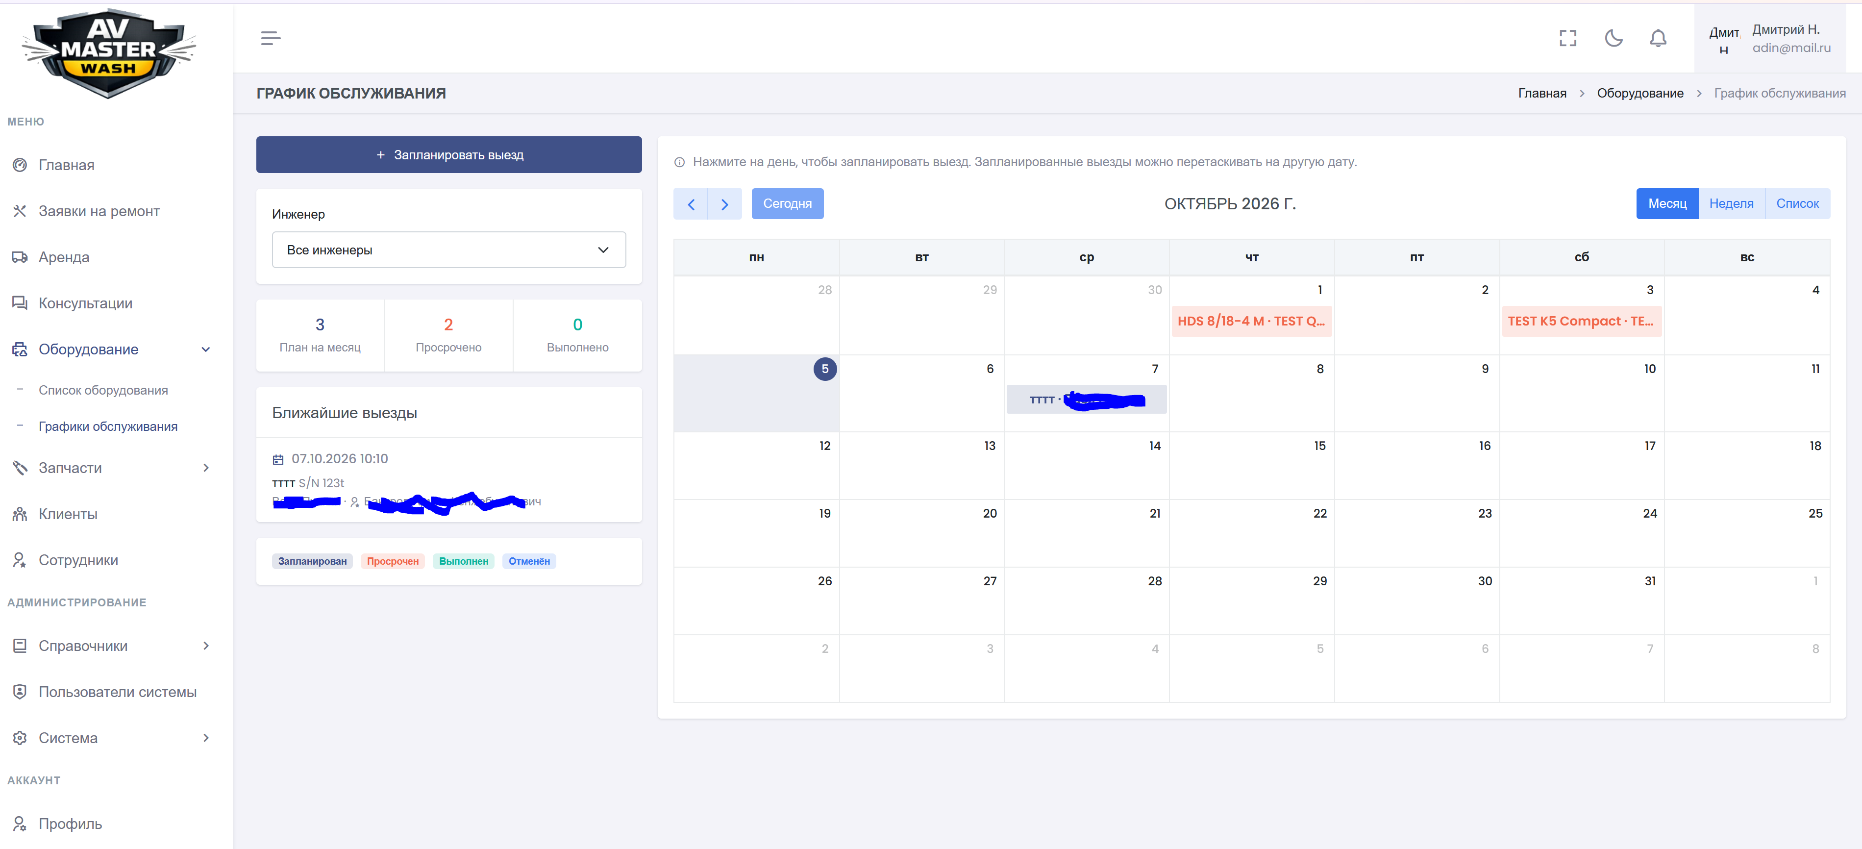Viewport: 1862px width, 849px height.
Task: Switch to dark mode moon icon
Action: [1614, 38]
